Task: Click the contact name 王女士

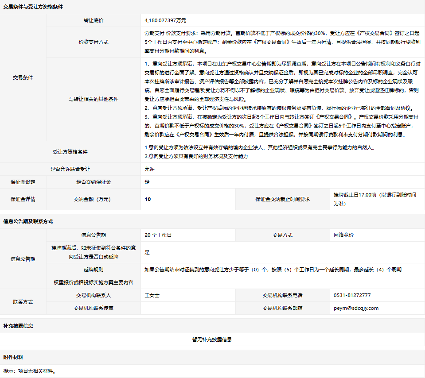Action: [152, 295]
